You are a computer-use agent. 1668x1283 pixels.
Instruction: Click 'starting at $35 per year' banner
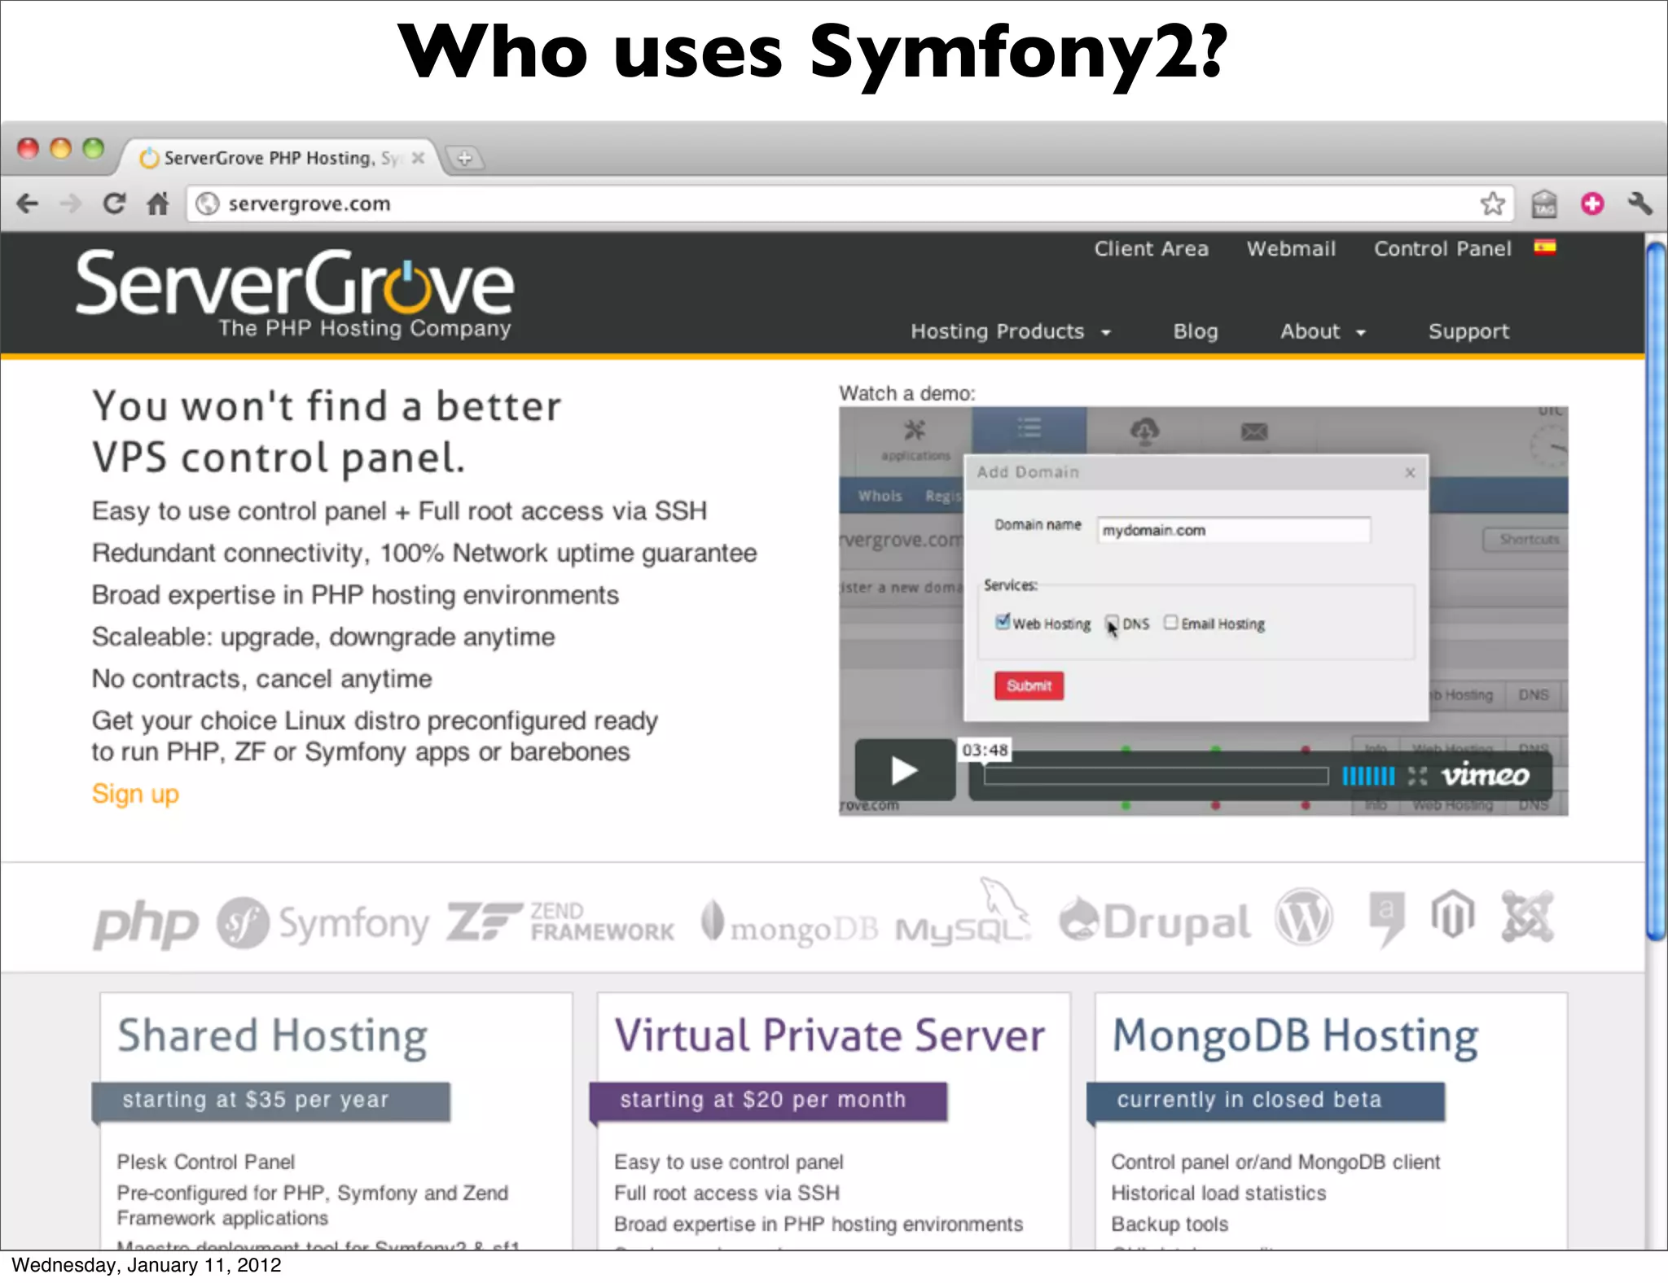coord(271,1101)
